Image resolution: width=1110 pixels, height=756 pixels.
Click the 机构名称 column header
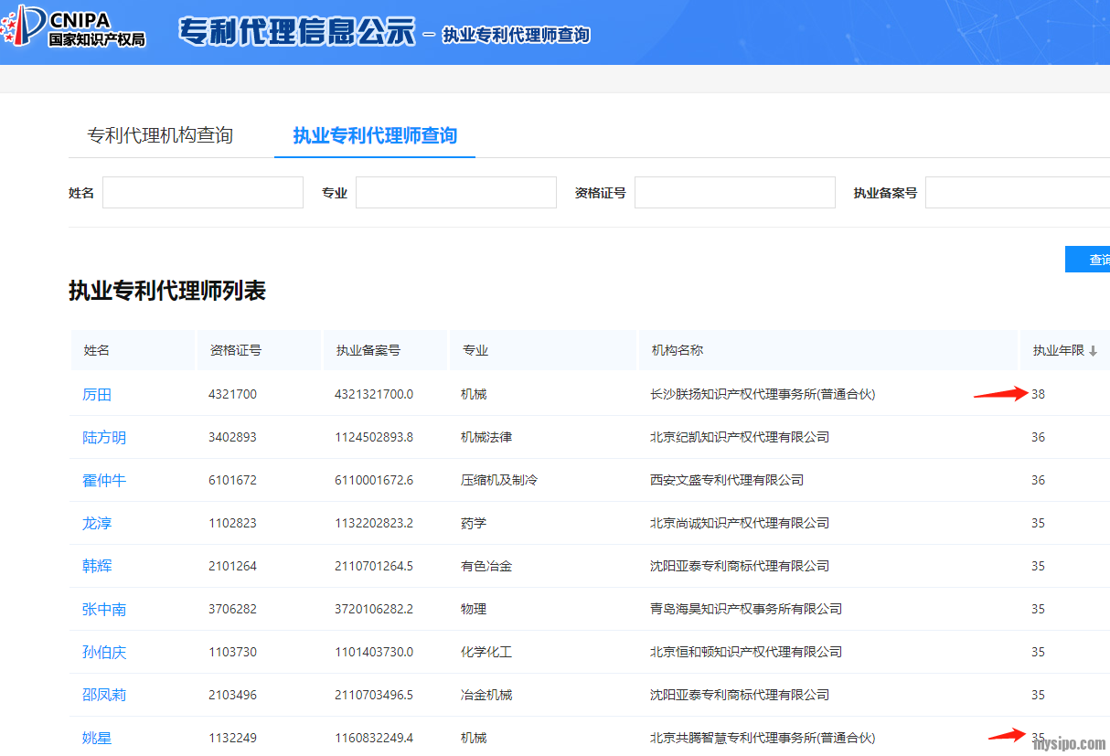click(x=677, y=351)
